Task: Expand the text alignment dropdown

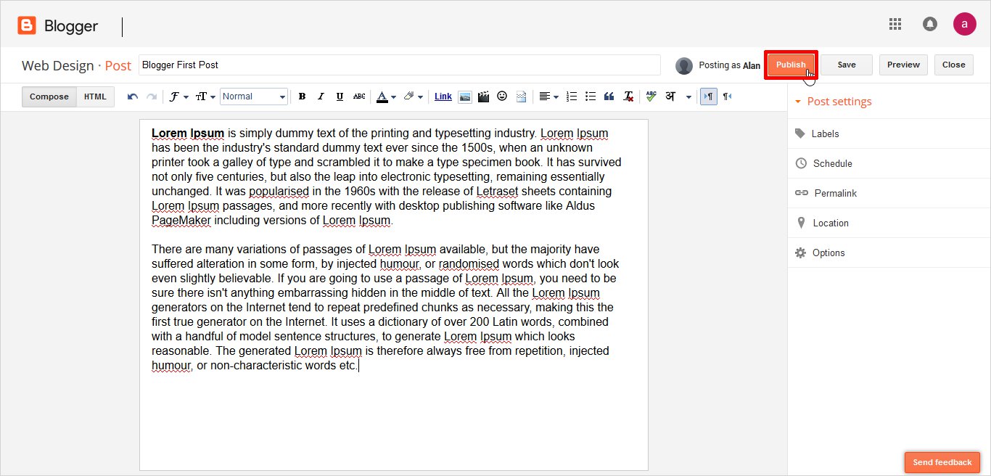Action: pyautogui.click(x=548, y=97)
